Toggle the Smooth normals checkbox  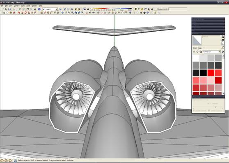pyautogui.click(x=194, y=111)
